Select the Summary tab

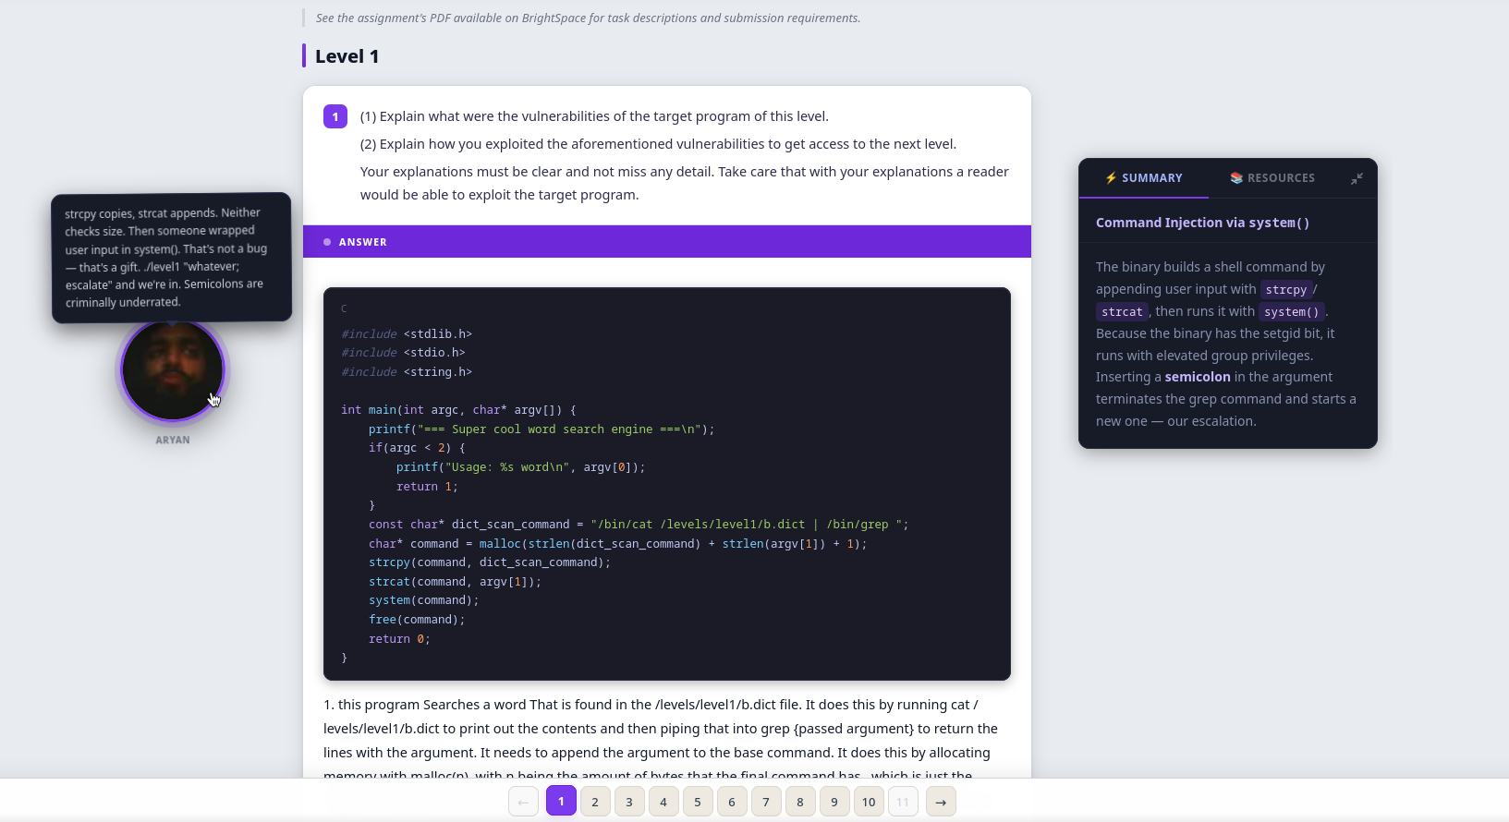click(x=1144, y=178)
